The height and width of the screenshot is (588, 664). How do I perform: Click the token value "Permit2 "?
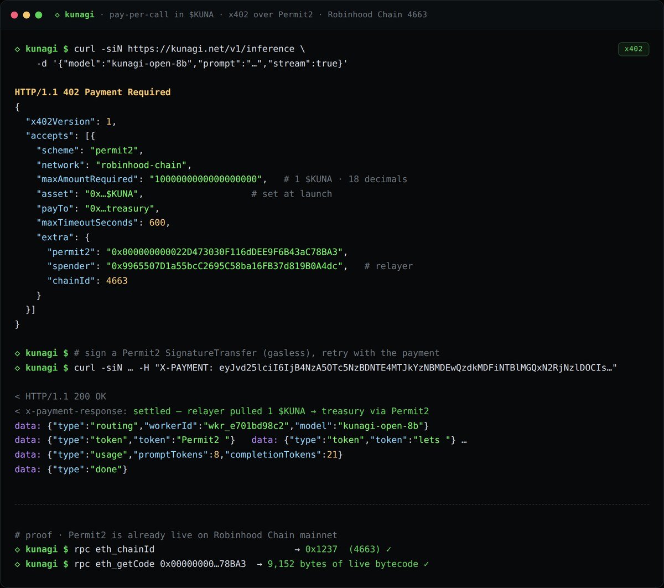pos(204,440)
